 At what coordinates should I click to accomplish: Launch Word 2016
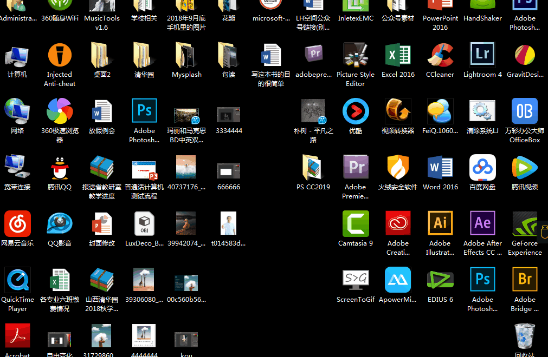440,167
